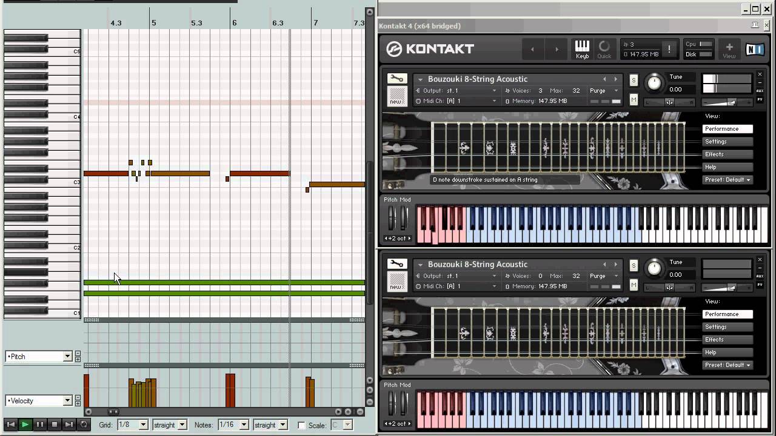Adjust the first instrument's pan slider
This screenshot has width=776, height=436.
point(669,102)
